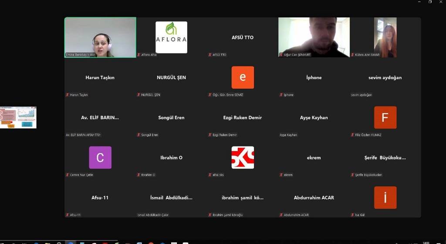Viewport: 446px width, 244px height.
Task: Click the large 'Songül Eren' center name
Action: 171,117
